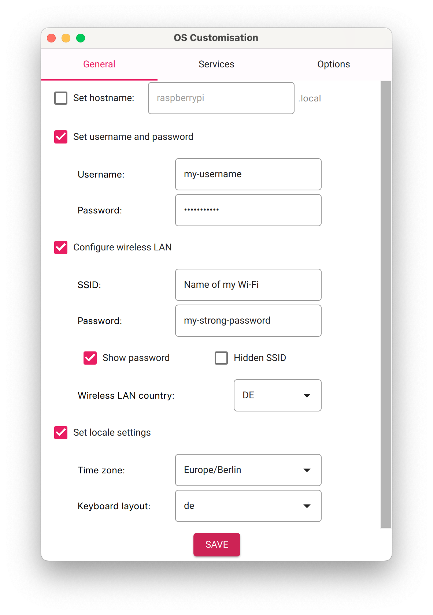Expand the Time zone dropdown
This screenshot has width=433, height=615.
248,470
